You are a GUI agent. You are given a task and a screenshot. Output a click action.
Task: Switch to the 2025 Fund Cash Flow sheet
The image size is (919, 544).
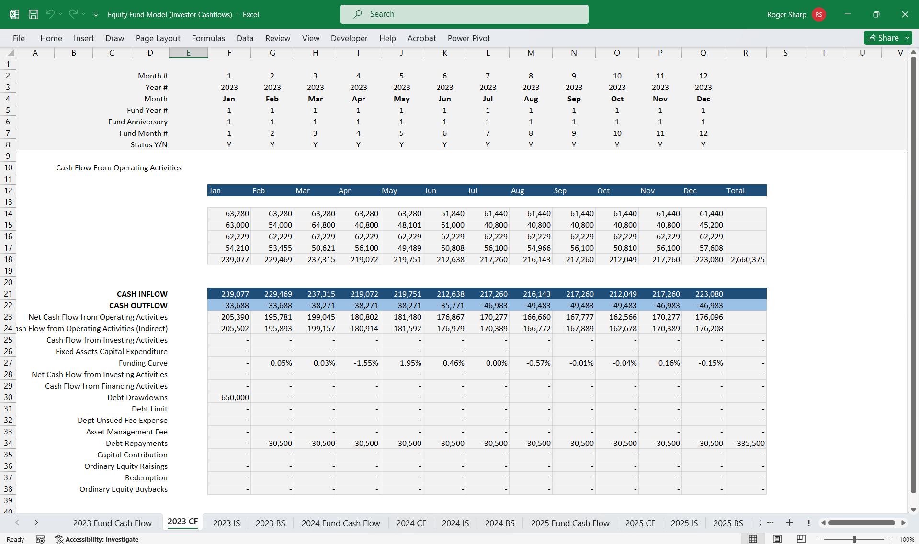pyautogui.click(x=570, y=523)
